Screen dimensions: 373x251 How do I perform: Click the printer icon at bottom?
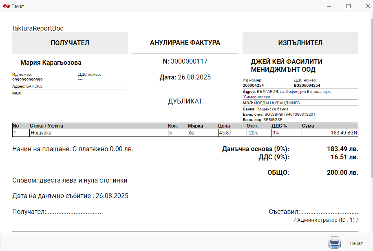coord(334,242)
